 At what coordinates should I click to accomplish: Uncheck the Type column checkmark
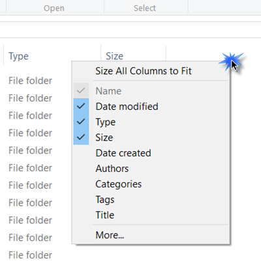(81, 122)
